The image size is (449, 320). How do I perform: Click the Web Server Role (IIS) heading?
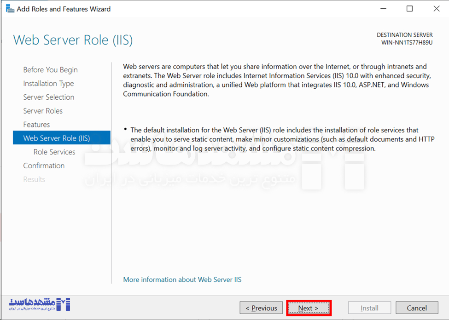pos(73,40)
